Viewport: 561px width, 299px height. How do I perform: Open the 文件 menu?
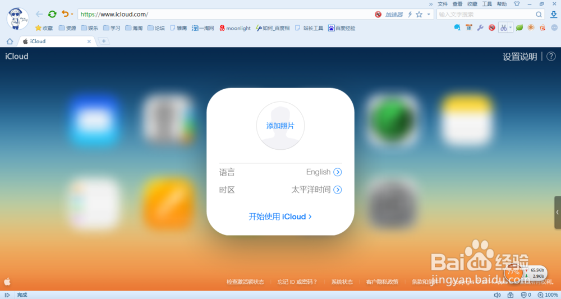tap(443, 4)
